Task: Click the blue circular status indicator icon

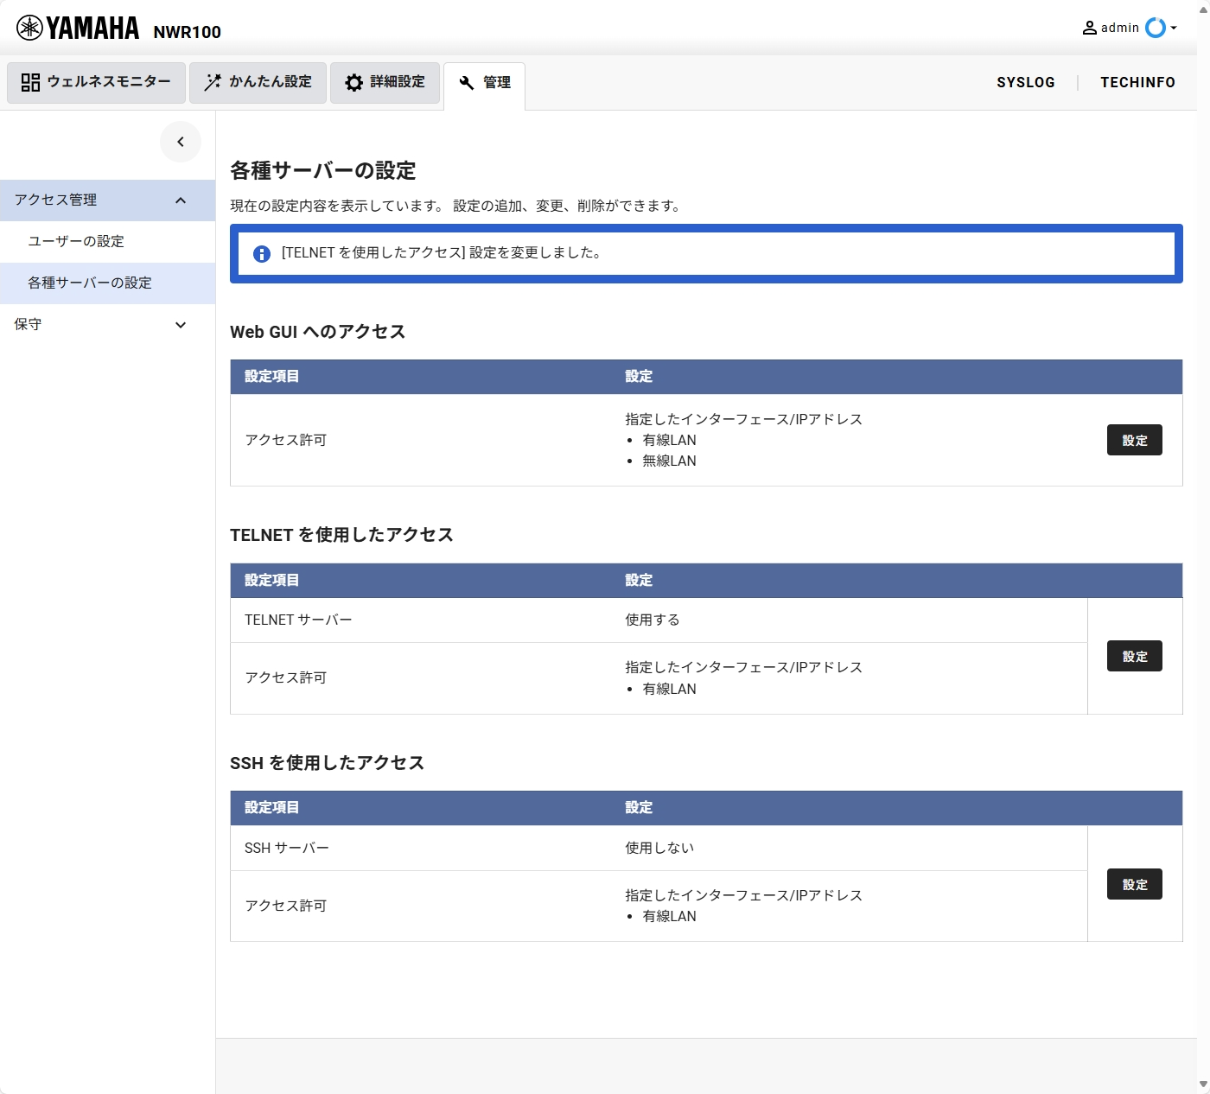Action: 1156,28
